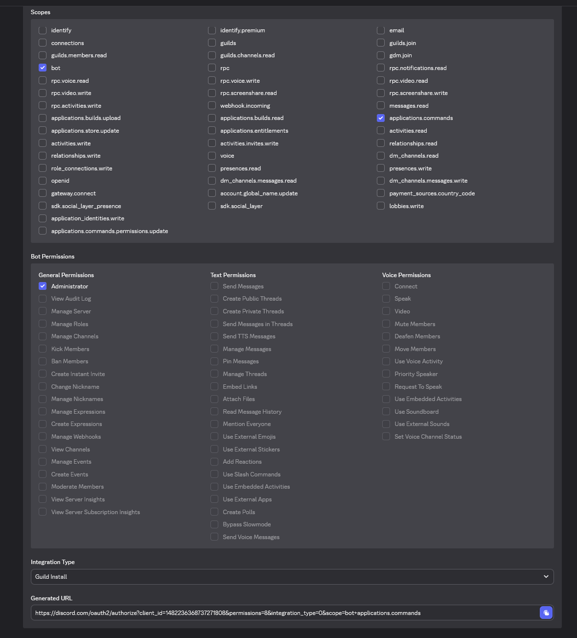Check the Use Voice Activity permission
Viewport: 577px width, 638px height.
pos(386,361)
